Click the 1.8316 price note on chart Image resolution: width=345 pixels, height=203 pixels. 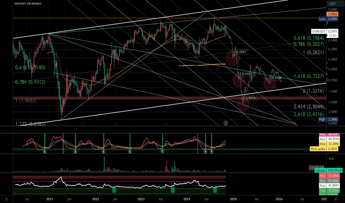point(251,98)
